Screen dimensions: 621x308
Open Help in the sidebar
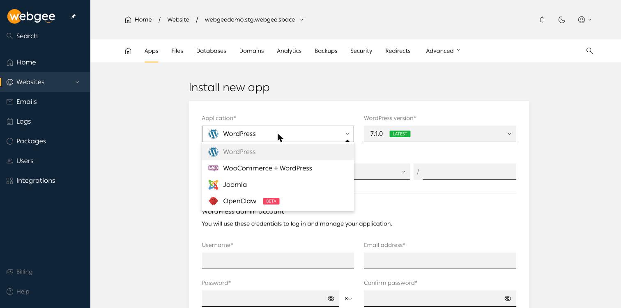point(45,292)
